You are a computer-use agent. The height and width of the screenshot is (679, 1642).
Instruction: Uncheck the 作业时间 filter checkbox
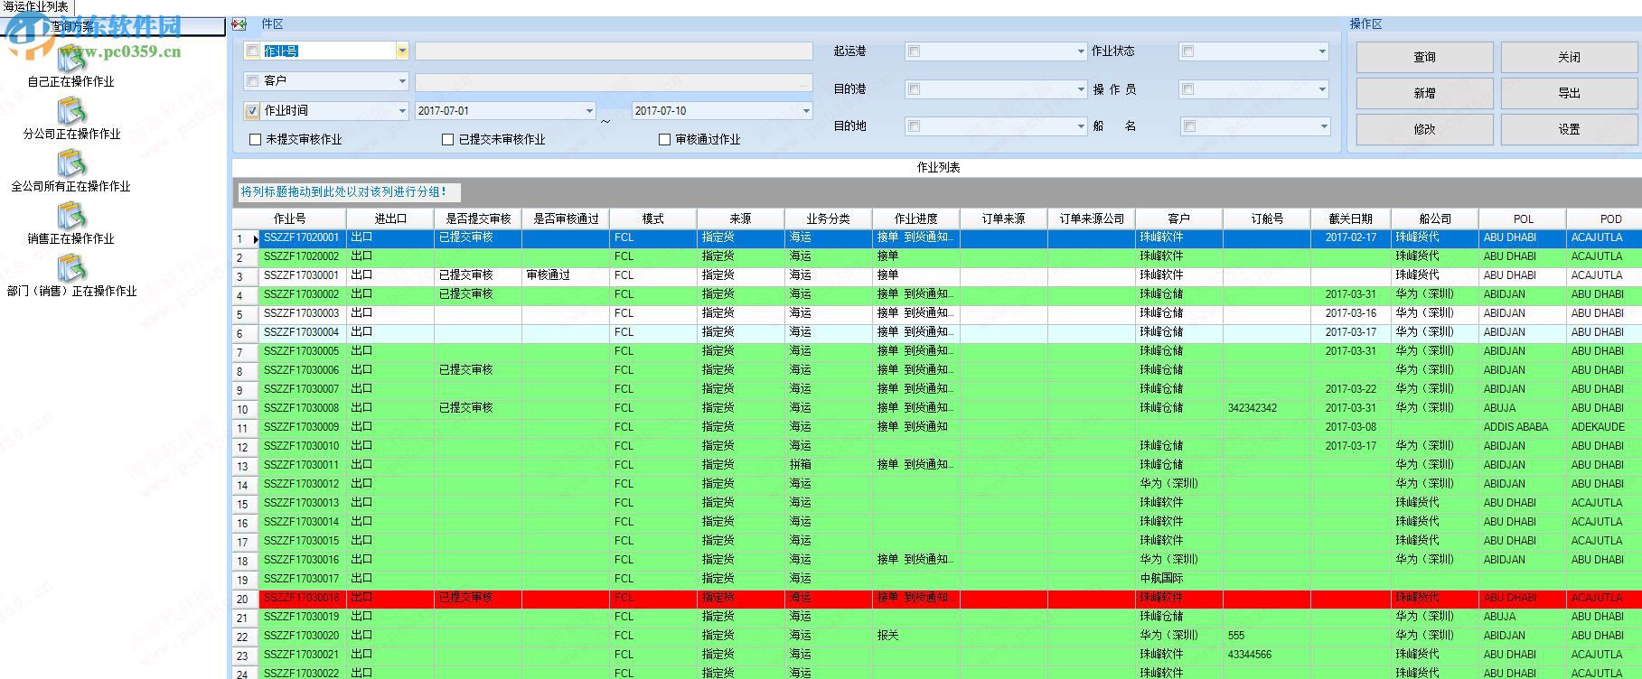(x=253, y=111)
